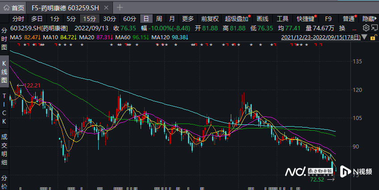Click the 135 price axis label
The height and width of the screenshot is (190, 379).
point(357,61)
